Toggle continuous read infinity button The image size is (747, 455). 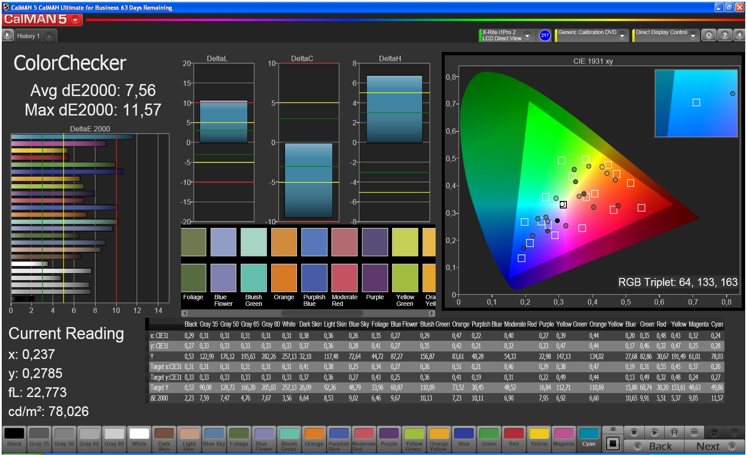point(694,432)
